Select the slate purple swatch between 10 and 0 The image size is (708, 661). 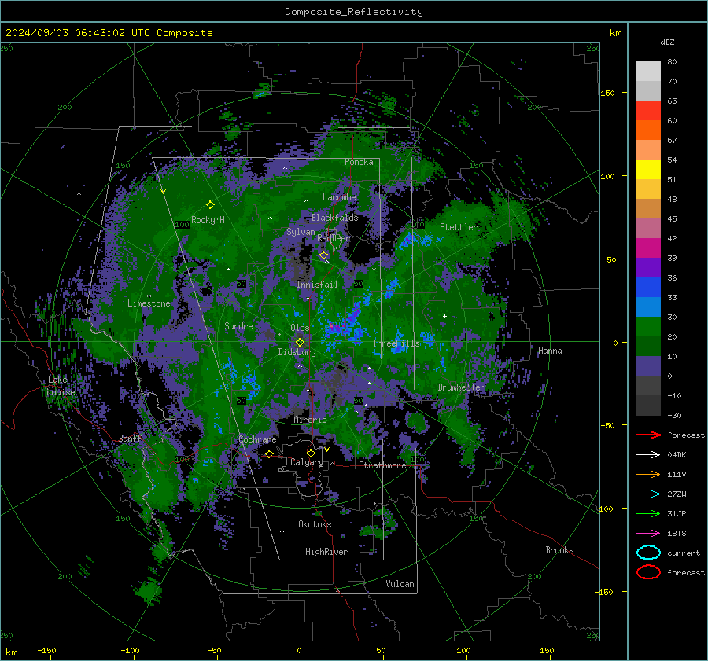pyautogui.click(x=648, y=366)
